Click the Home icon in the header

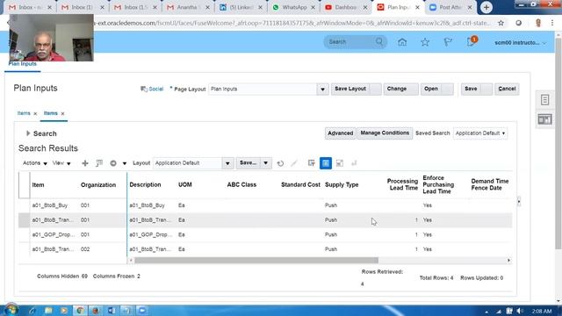pos(402,42)
